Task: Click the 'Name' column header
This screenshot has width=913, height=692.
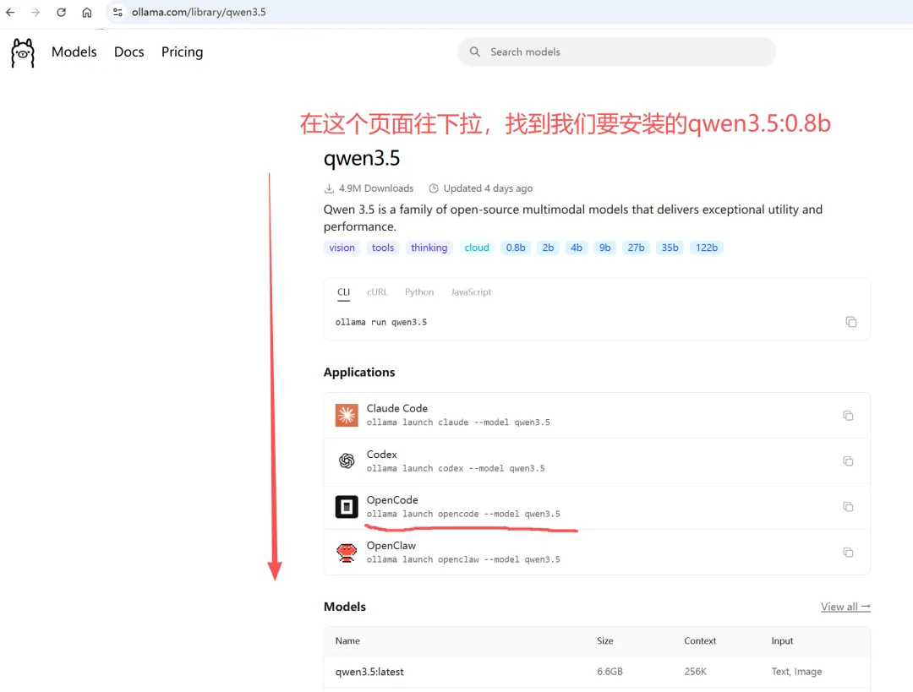Action: point(347,640)
